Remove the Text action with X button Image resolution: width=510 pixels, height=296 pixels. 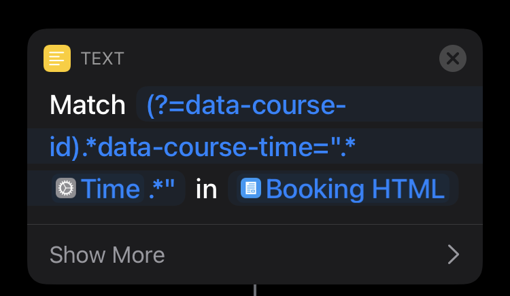tap(453, 58)
